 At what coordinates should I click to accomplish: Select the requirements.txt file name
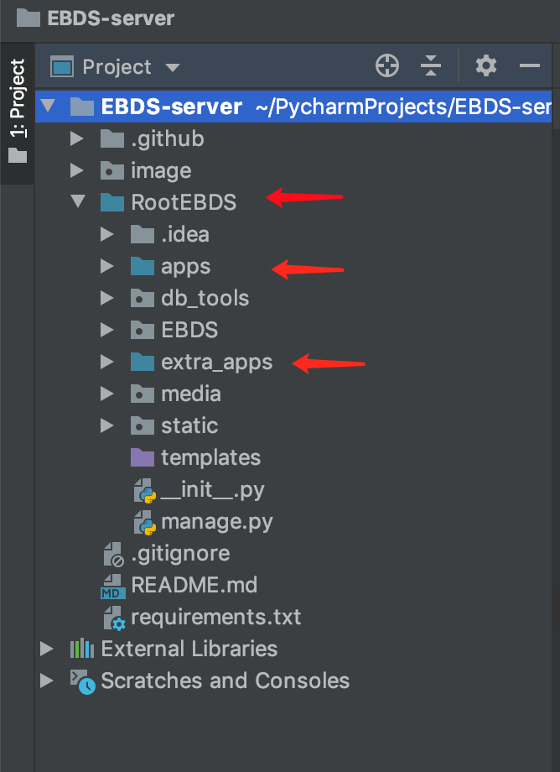[x=215, y=618]
